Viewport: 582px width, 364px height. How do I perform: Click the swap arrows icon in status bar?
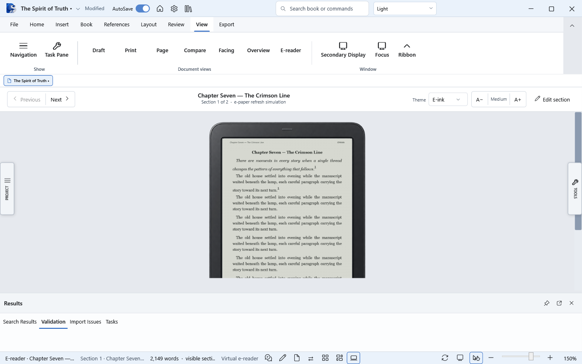[x=311, y=358]
